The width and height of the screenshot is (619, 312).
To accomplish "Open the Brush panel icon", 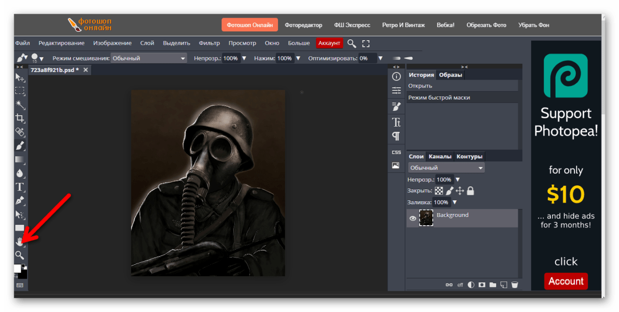I will pyautogui.click(x=396, y=106).
